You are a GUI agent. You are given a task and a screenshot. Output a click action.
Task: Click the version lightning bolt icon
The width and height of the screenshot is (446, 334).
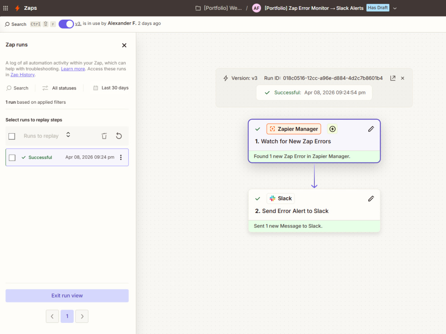coord(226,78)
